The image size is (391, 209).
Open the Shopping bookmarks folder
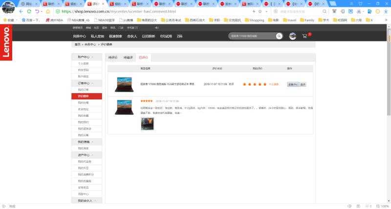[x=254, y=20]
